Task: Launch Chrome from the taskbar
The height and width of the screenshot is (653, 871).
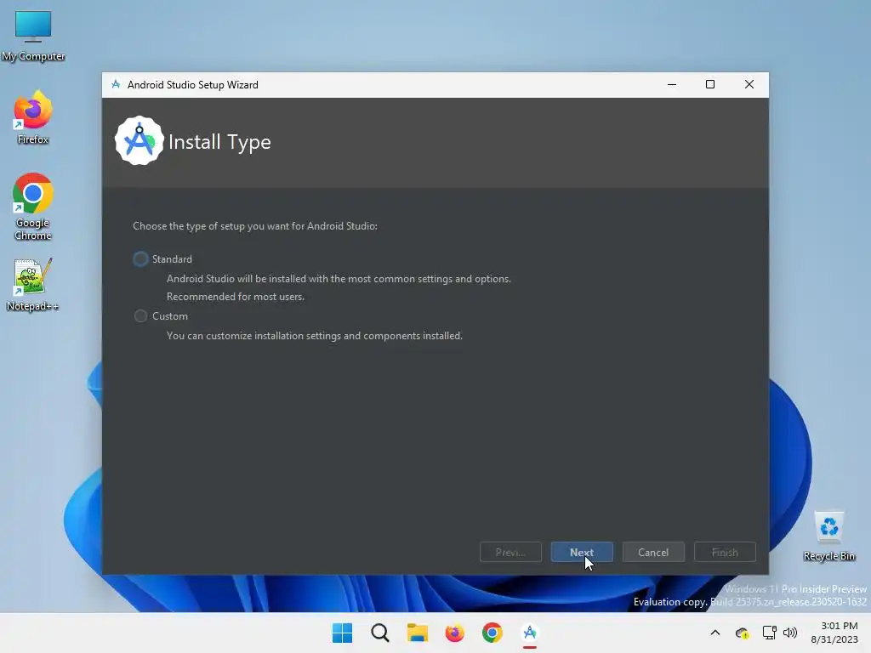Action: [492, 633]
